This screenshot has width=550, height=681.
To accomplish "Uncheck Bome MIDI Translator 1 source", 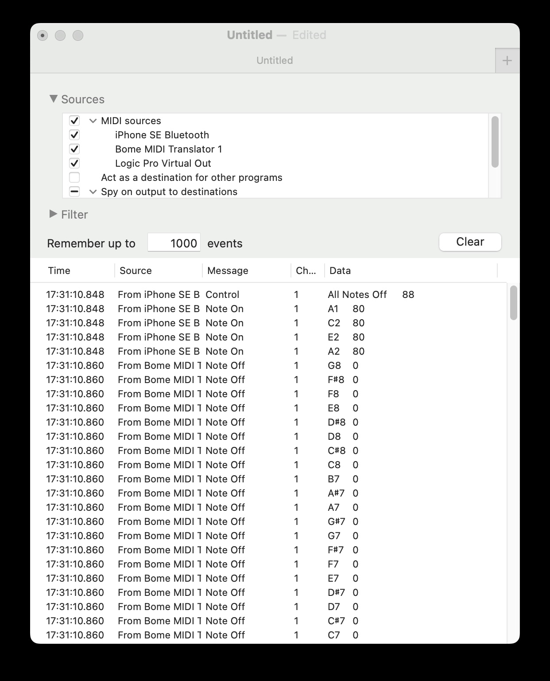I will coord(74,149).
